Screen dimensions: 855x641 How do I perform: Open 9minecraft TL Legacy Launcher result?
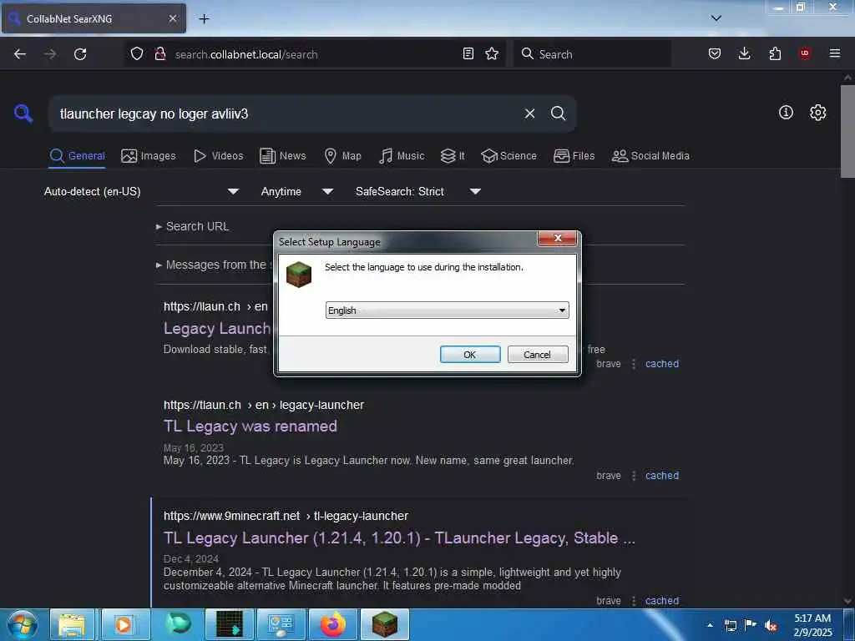pyautogui.click(x=399, y=538)
